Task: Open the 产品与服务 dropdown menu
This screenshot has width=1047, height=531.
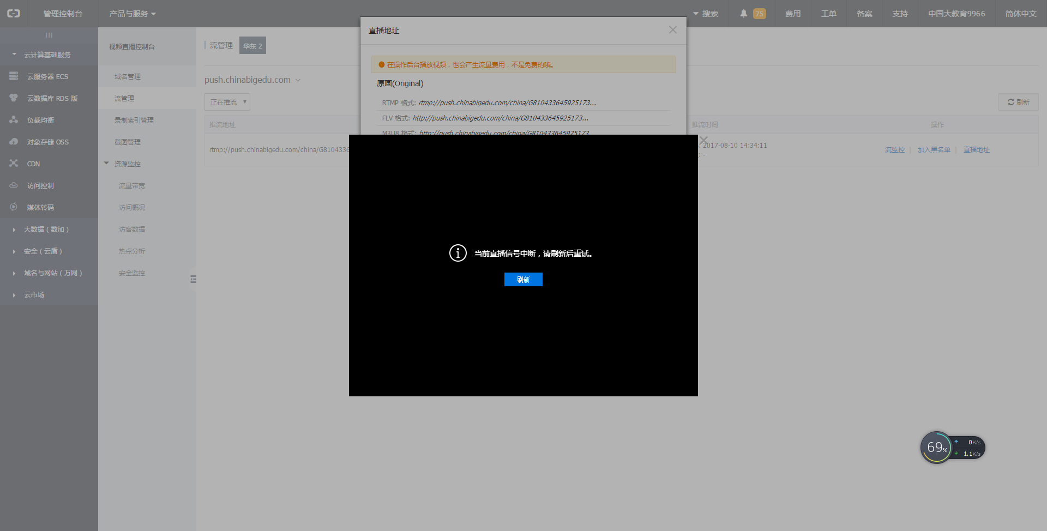Action: click(x=132, y=14)
